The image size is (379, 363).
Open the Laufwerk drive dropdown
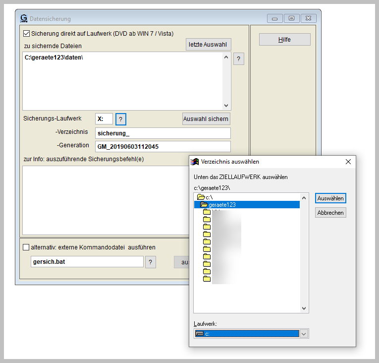coord(304,334)
